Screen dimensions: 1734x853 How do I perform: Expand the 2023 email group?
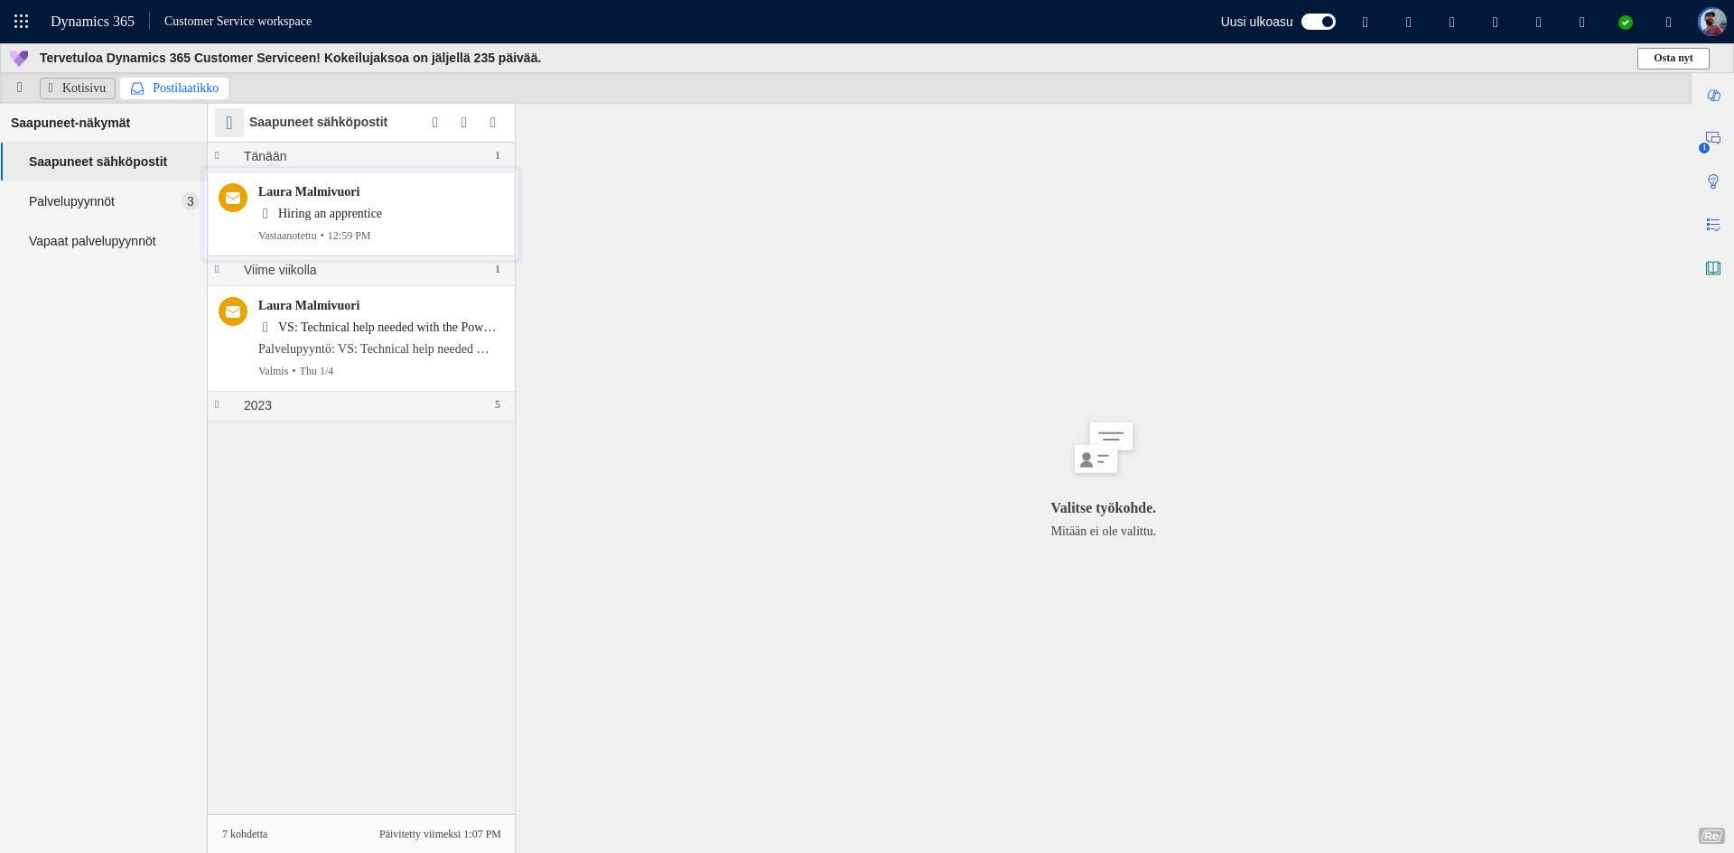point(218,405)
